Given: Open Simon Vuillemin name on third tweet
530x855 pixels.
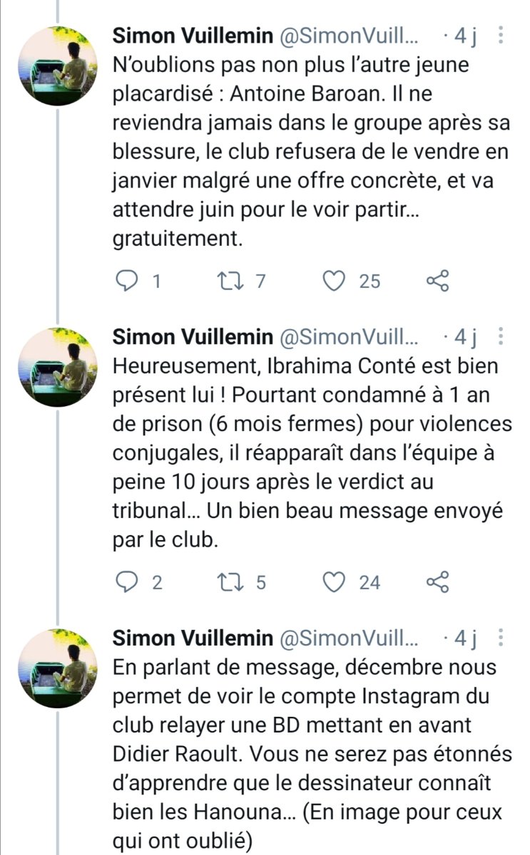Looking at the screenshot, I should (x=193, y=638).
